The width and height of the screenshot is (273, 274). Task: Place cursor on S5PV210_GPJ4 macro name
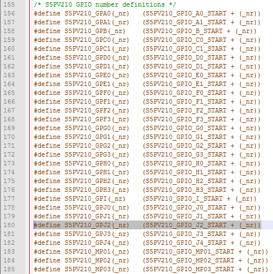88,243
